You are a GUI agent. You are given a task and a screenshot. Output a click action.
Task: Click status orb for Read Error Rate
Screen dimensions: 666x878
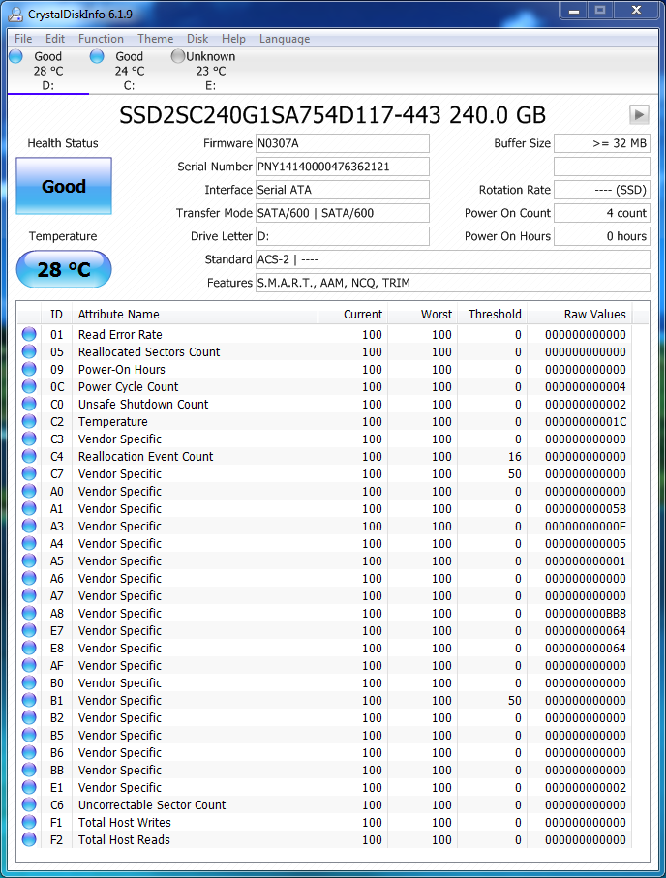[29, 335]
